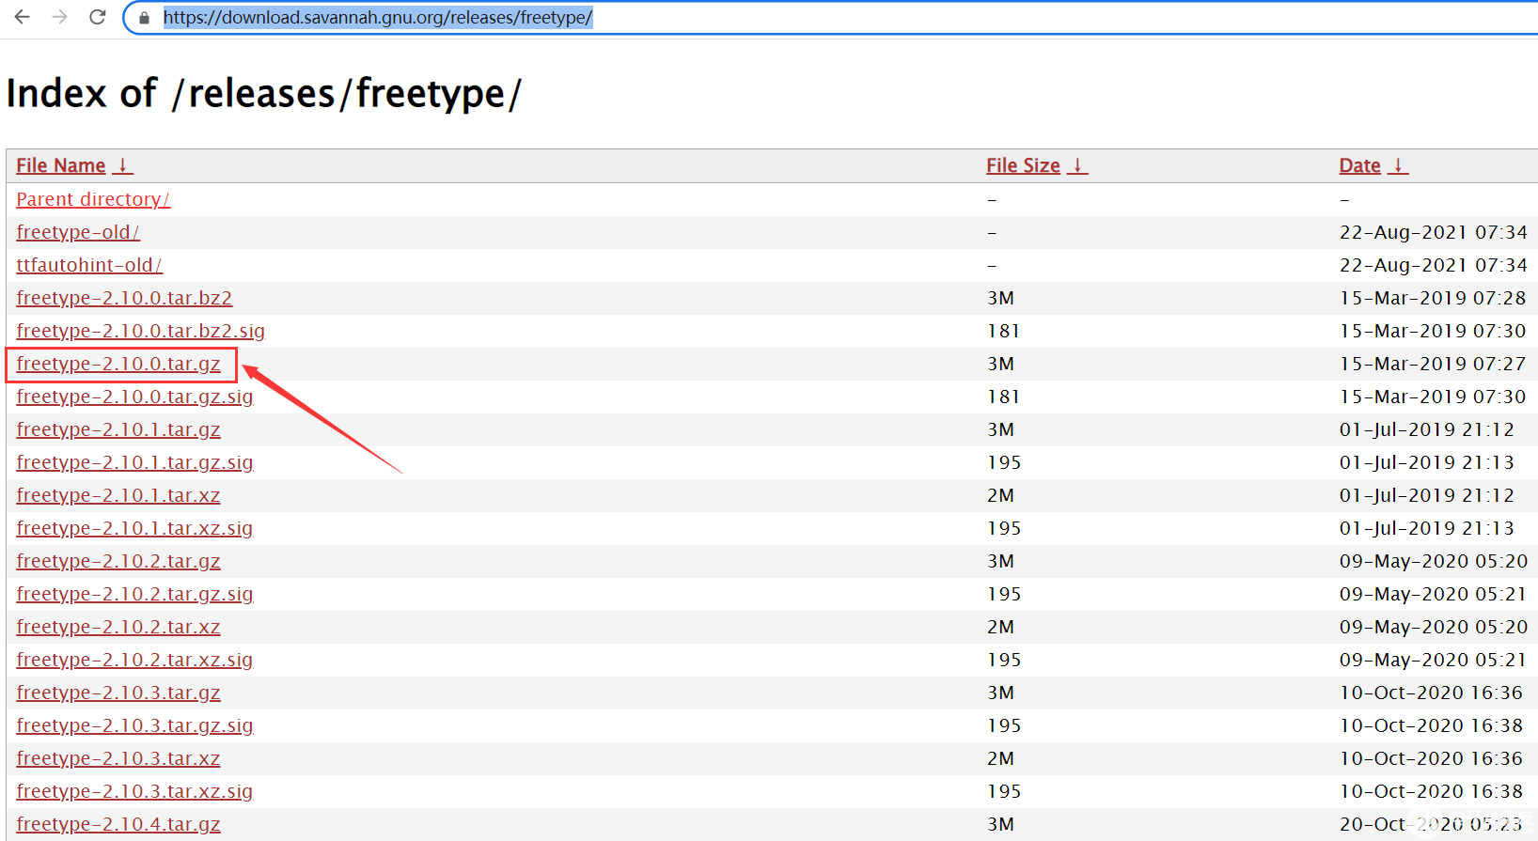The image size is (1538, 841).
Task: Download freetype-2.10.1.tar.xz.sig
Action: click(134, 528)
